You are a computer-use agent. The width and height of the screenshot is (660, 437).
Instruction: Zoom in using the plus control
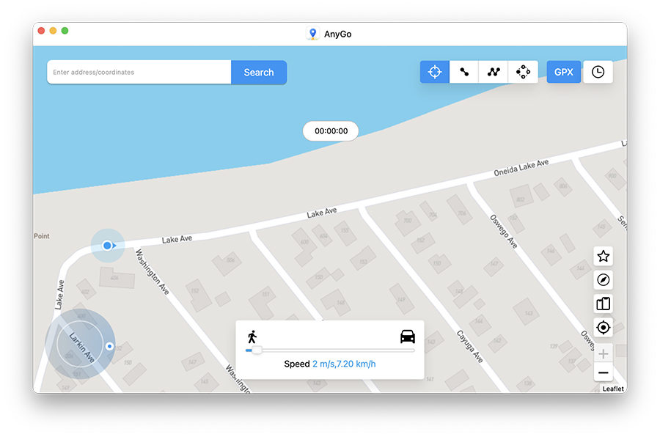603,353
